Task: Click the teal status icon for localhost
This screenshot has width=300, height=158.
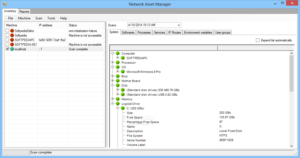Action: [x=12, y=49]
